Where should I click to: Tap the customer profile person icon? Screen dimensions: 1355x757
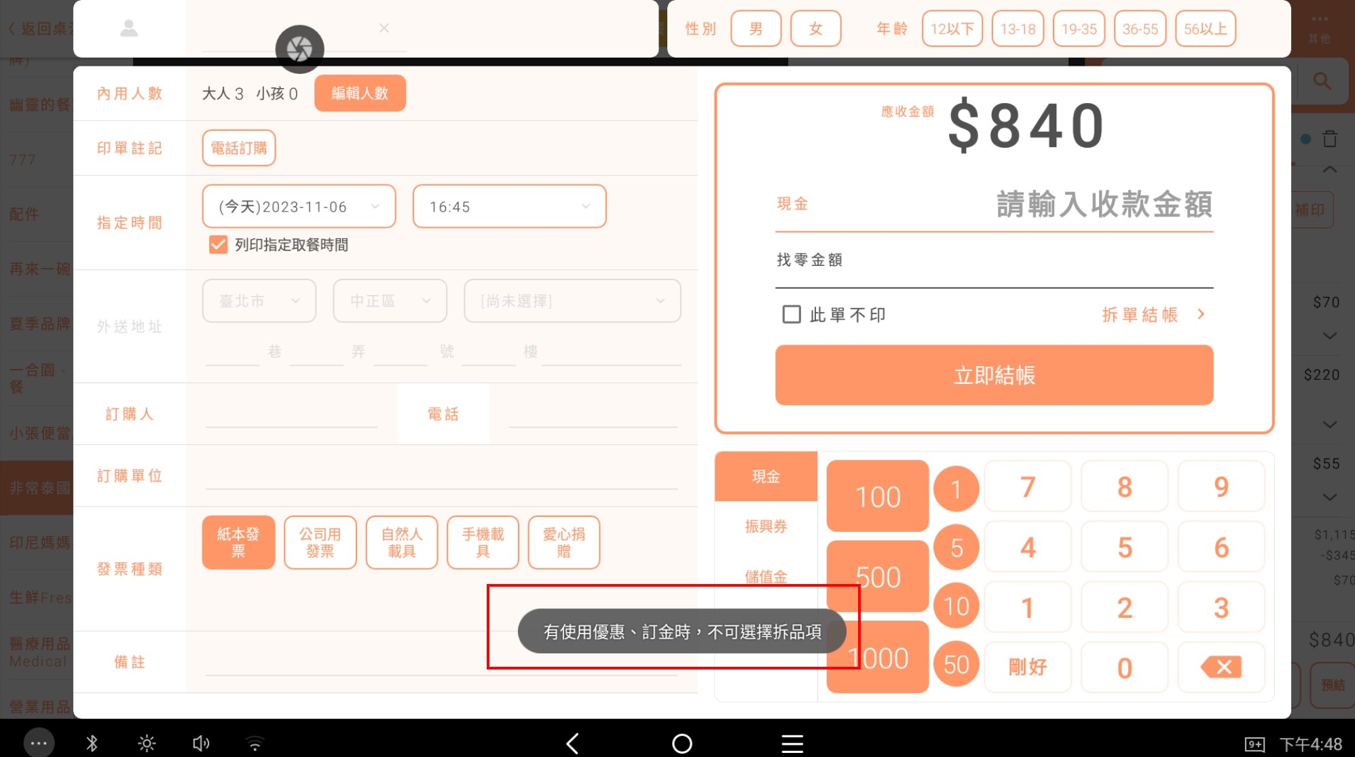[129, 28]
